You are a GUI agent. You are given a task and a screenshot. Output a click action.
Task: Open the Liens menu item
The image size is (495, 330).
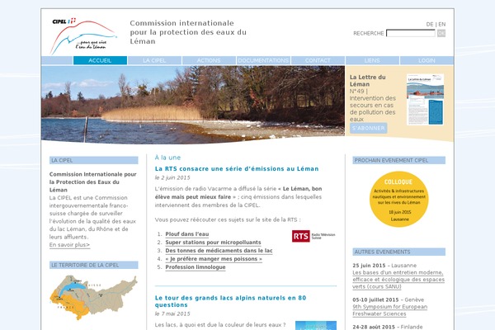click(x=372, y=60)
